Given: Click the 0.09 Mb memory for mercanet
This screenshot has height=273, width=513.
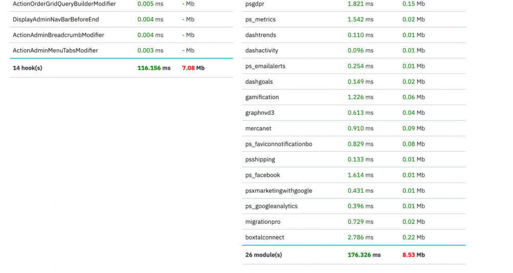Looking at the screenshot, I should pos(413,128).
